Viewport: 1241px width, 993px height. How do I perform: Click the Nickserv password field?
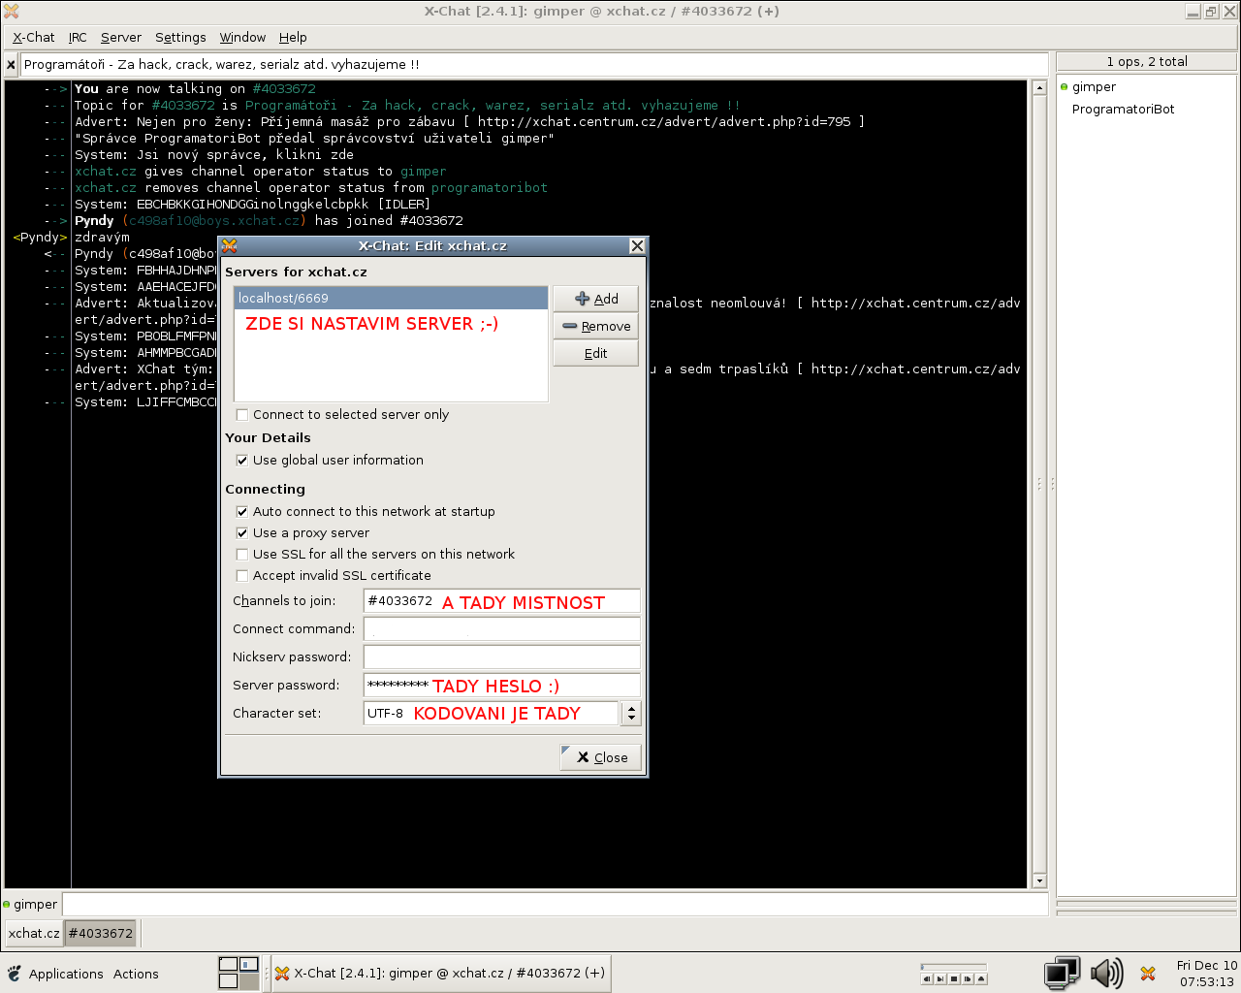click(x=501, y=657)
